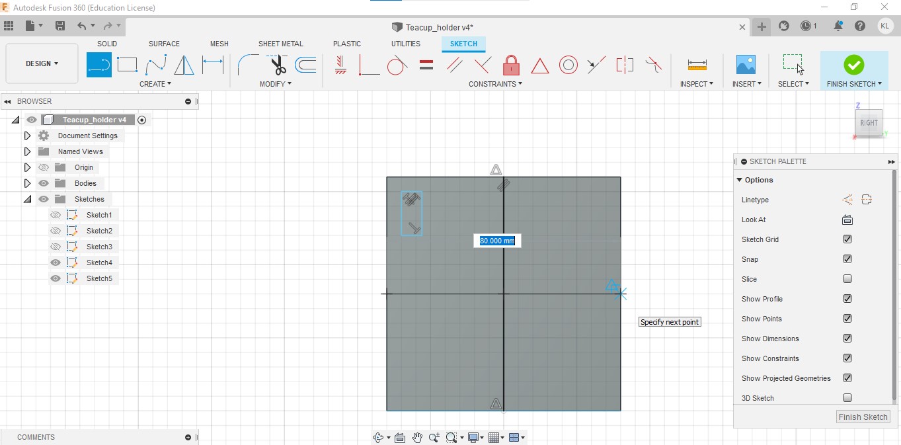901x445 pixels.
Task: Toggle the Snap checkbox
Action: click(847, 259)
